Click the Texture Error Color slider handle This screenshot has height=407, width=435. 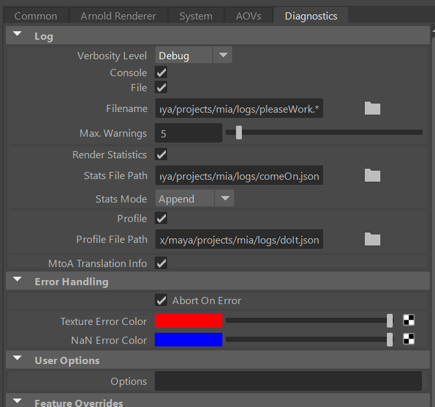389,321
